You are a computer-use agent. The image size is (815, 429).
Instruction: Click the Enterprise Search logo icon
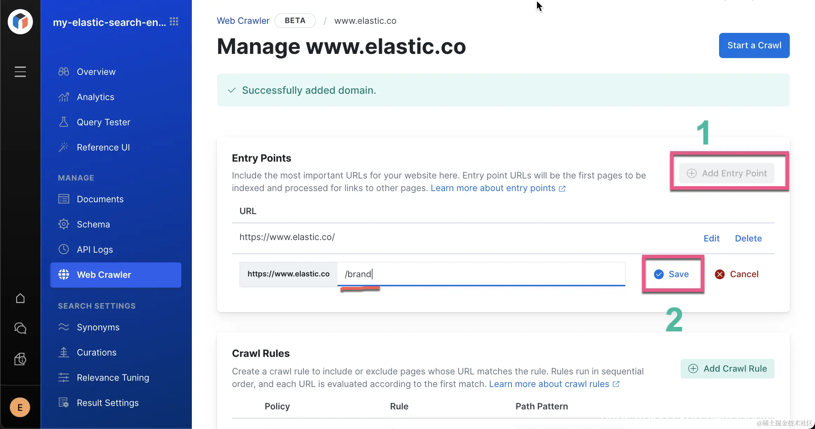(20, 22)
